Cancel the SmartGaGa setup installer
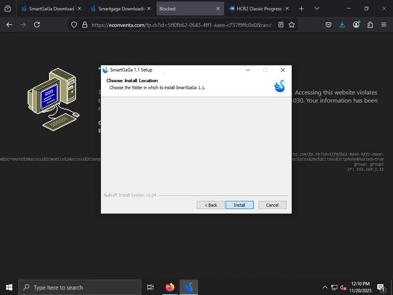This screenshot has height=295, width=393. tap(272, 205)
